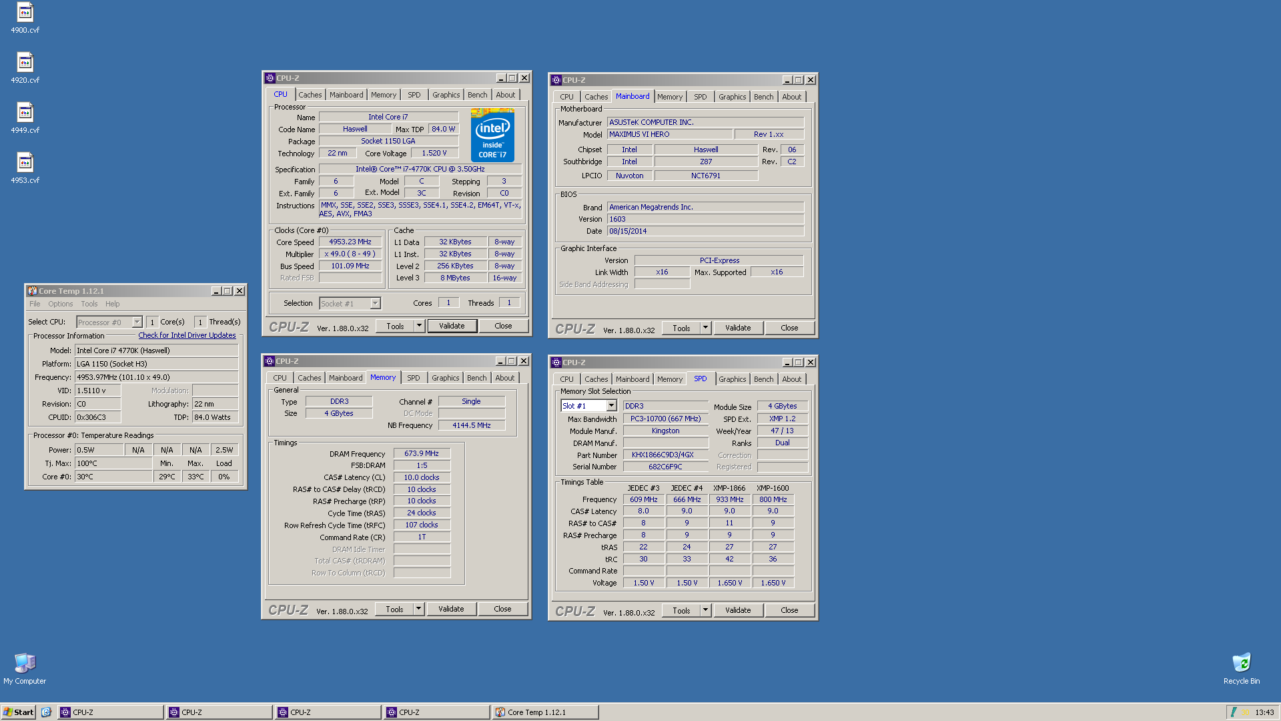Click the BIOS date 08/15/2014 field
1281x721 pixels.
coord(705,231)
